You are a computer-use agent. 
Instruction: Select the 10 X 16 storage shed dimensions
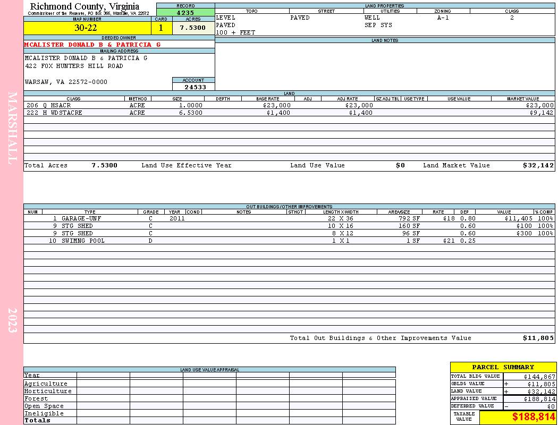point(341,226)
